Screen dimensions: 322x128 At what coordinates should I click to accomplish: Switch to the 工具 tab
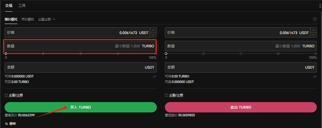pyautogui.click(x=22, y=6)
